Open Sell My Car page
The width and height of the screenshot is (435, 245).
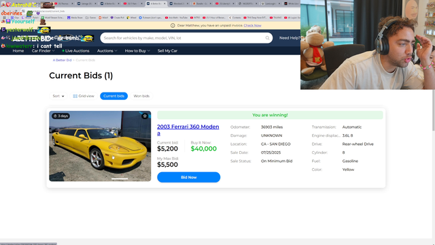pos(167,51)
